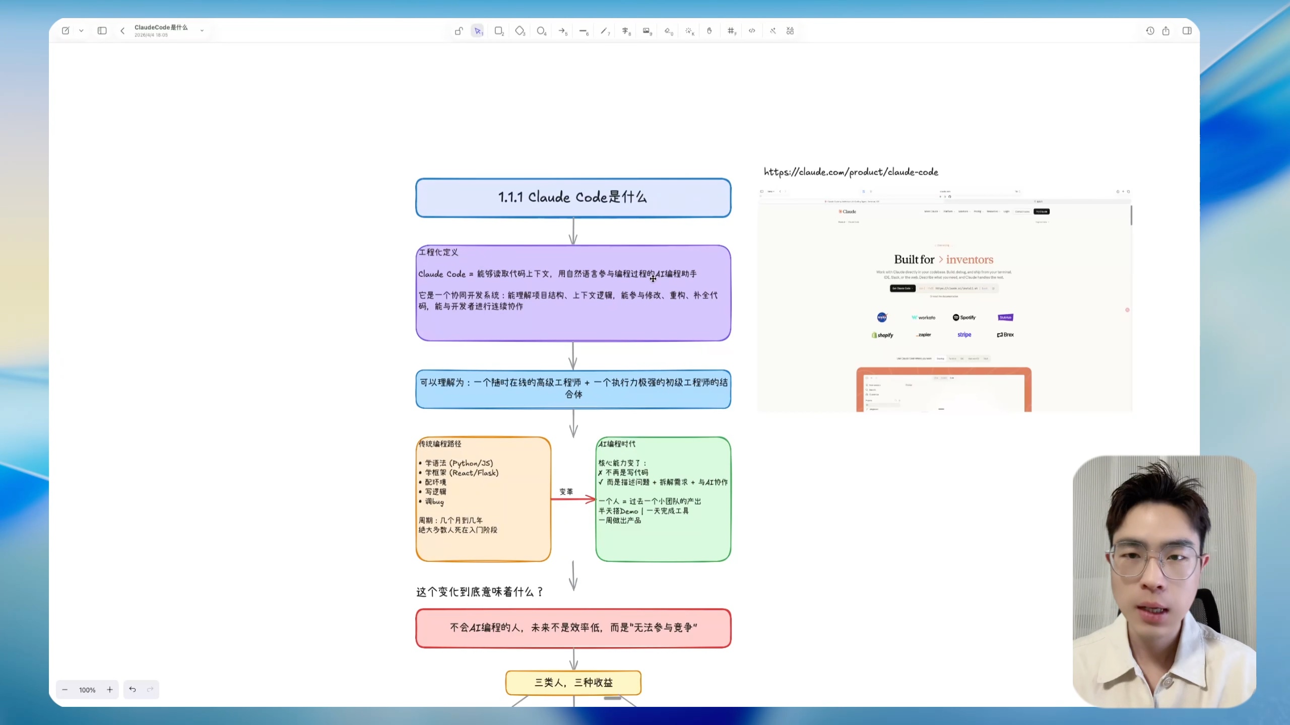
Task: Reset zoom by clicking 100% label
Action: pyautogui.click(x=87, y=690)
